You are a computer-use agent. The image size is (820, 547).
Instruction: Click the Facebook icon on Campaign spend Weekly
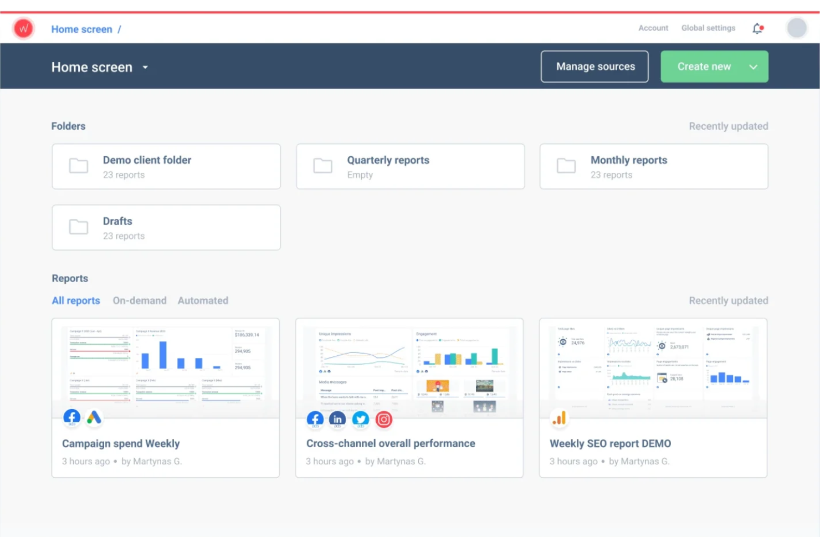coord(71,417)
